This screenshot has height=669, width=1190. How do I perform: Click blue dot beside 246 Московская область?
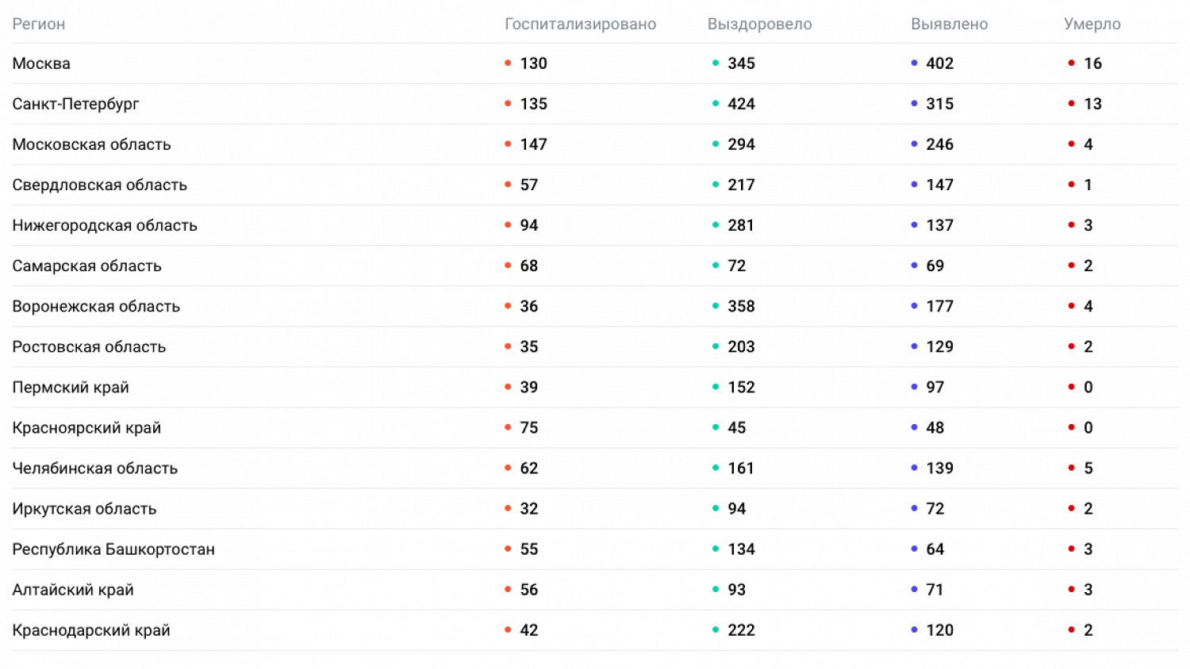click(x=914, y=144)
